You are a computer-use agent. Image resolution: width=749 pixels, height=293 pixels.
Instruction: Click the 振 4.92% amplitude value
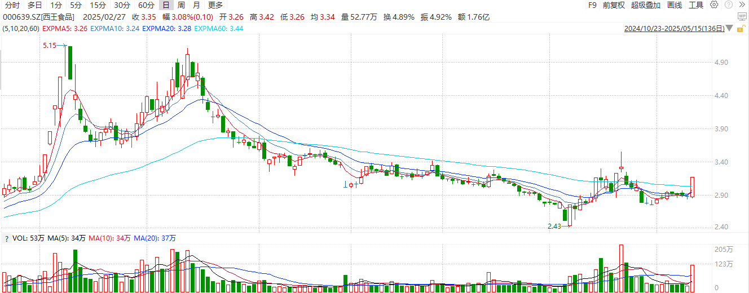pos(436,17)
